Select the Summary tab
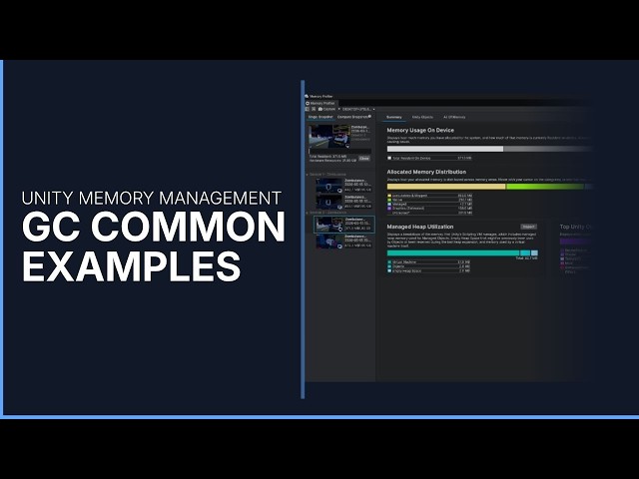This screenshot has height=479, width=639. coord(393,118)
